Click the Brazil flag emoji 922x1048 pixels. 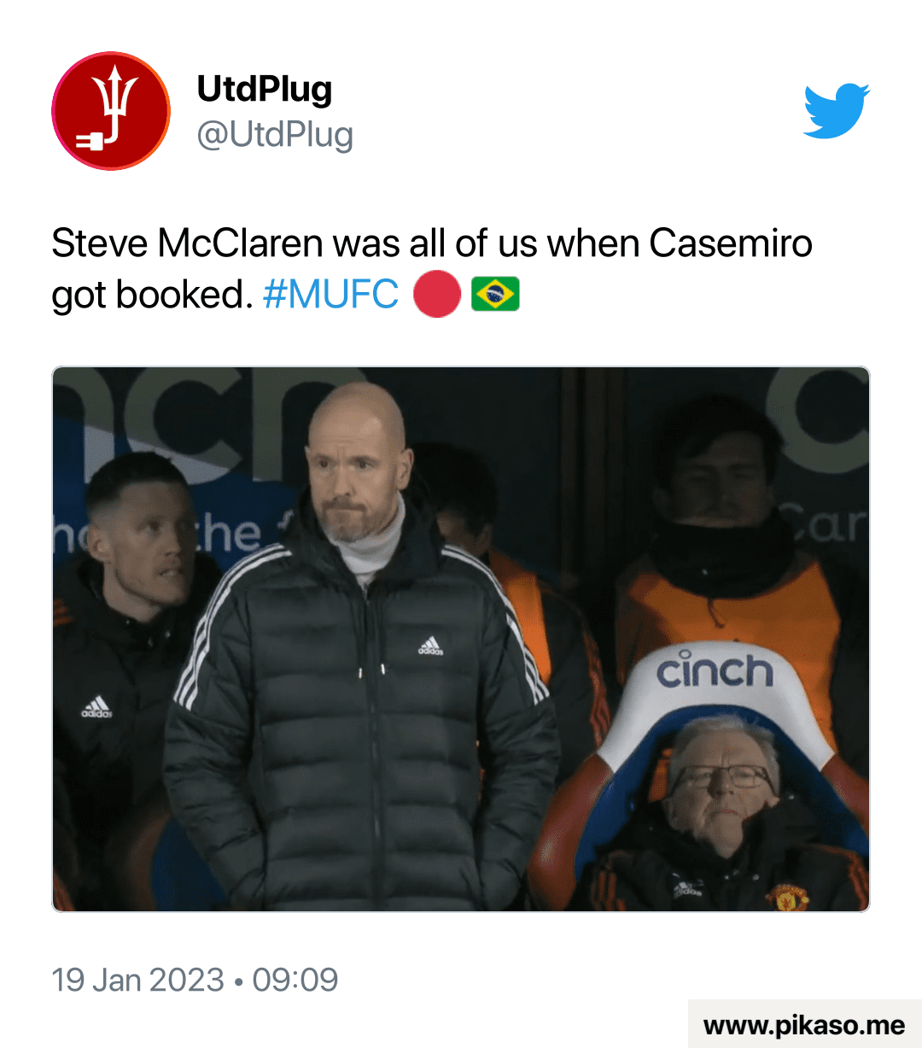495,295
